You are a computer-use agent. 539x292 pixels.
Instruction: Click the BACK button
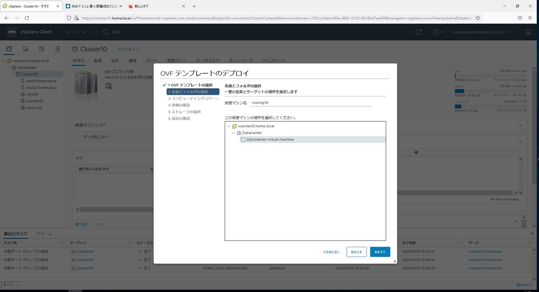(x=357, y=252)
